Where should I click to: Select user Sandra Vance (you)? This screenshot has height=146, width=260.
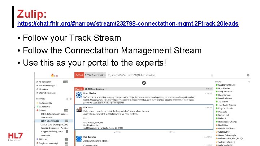[x=227, y=85]
